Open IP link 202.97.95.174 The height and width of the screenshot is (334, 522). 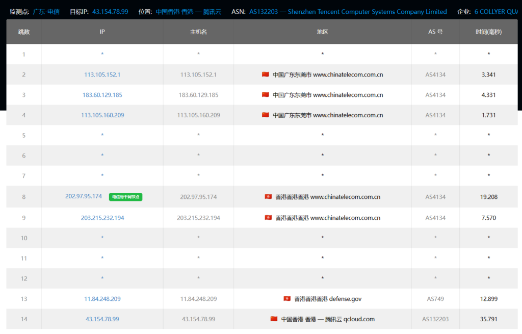tap(84, 196)
